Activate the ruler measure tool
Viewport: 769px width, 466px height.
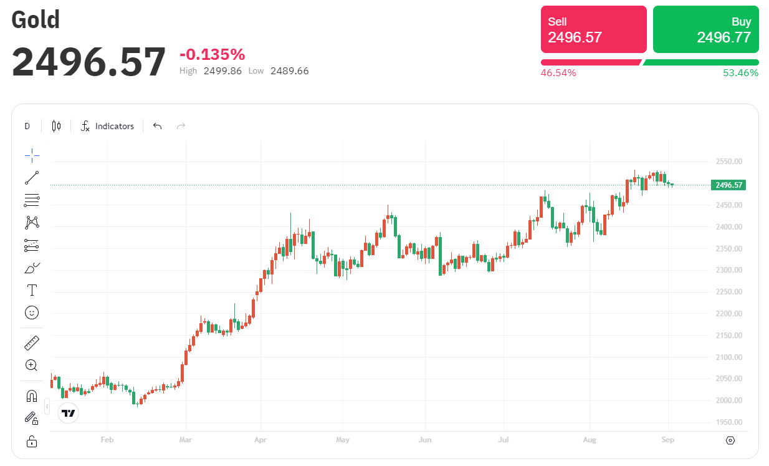[x=32, y=342]
